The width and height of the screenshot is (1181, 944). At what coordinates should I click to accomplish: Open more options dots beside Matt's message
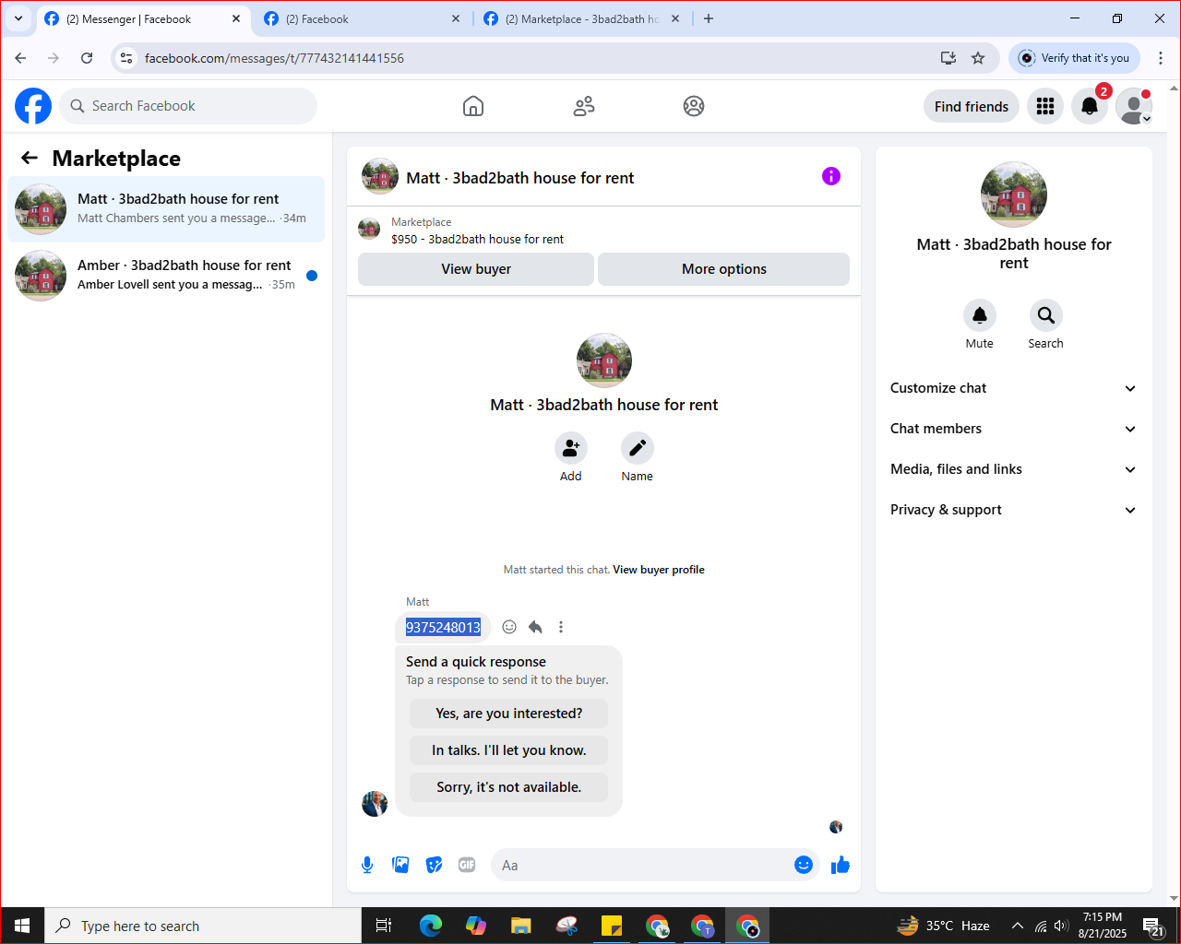click(x=561, y=627)
